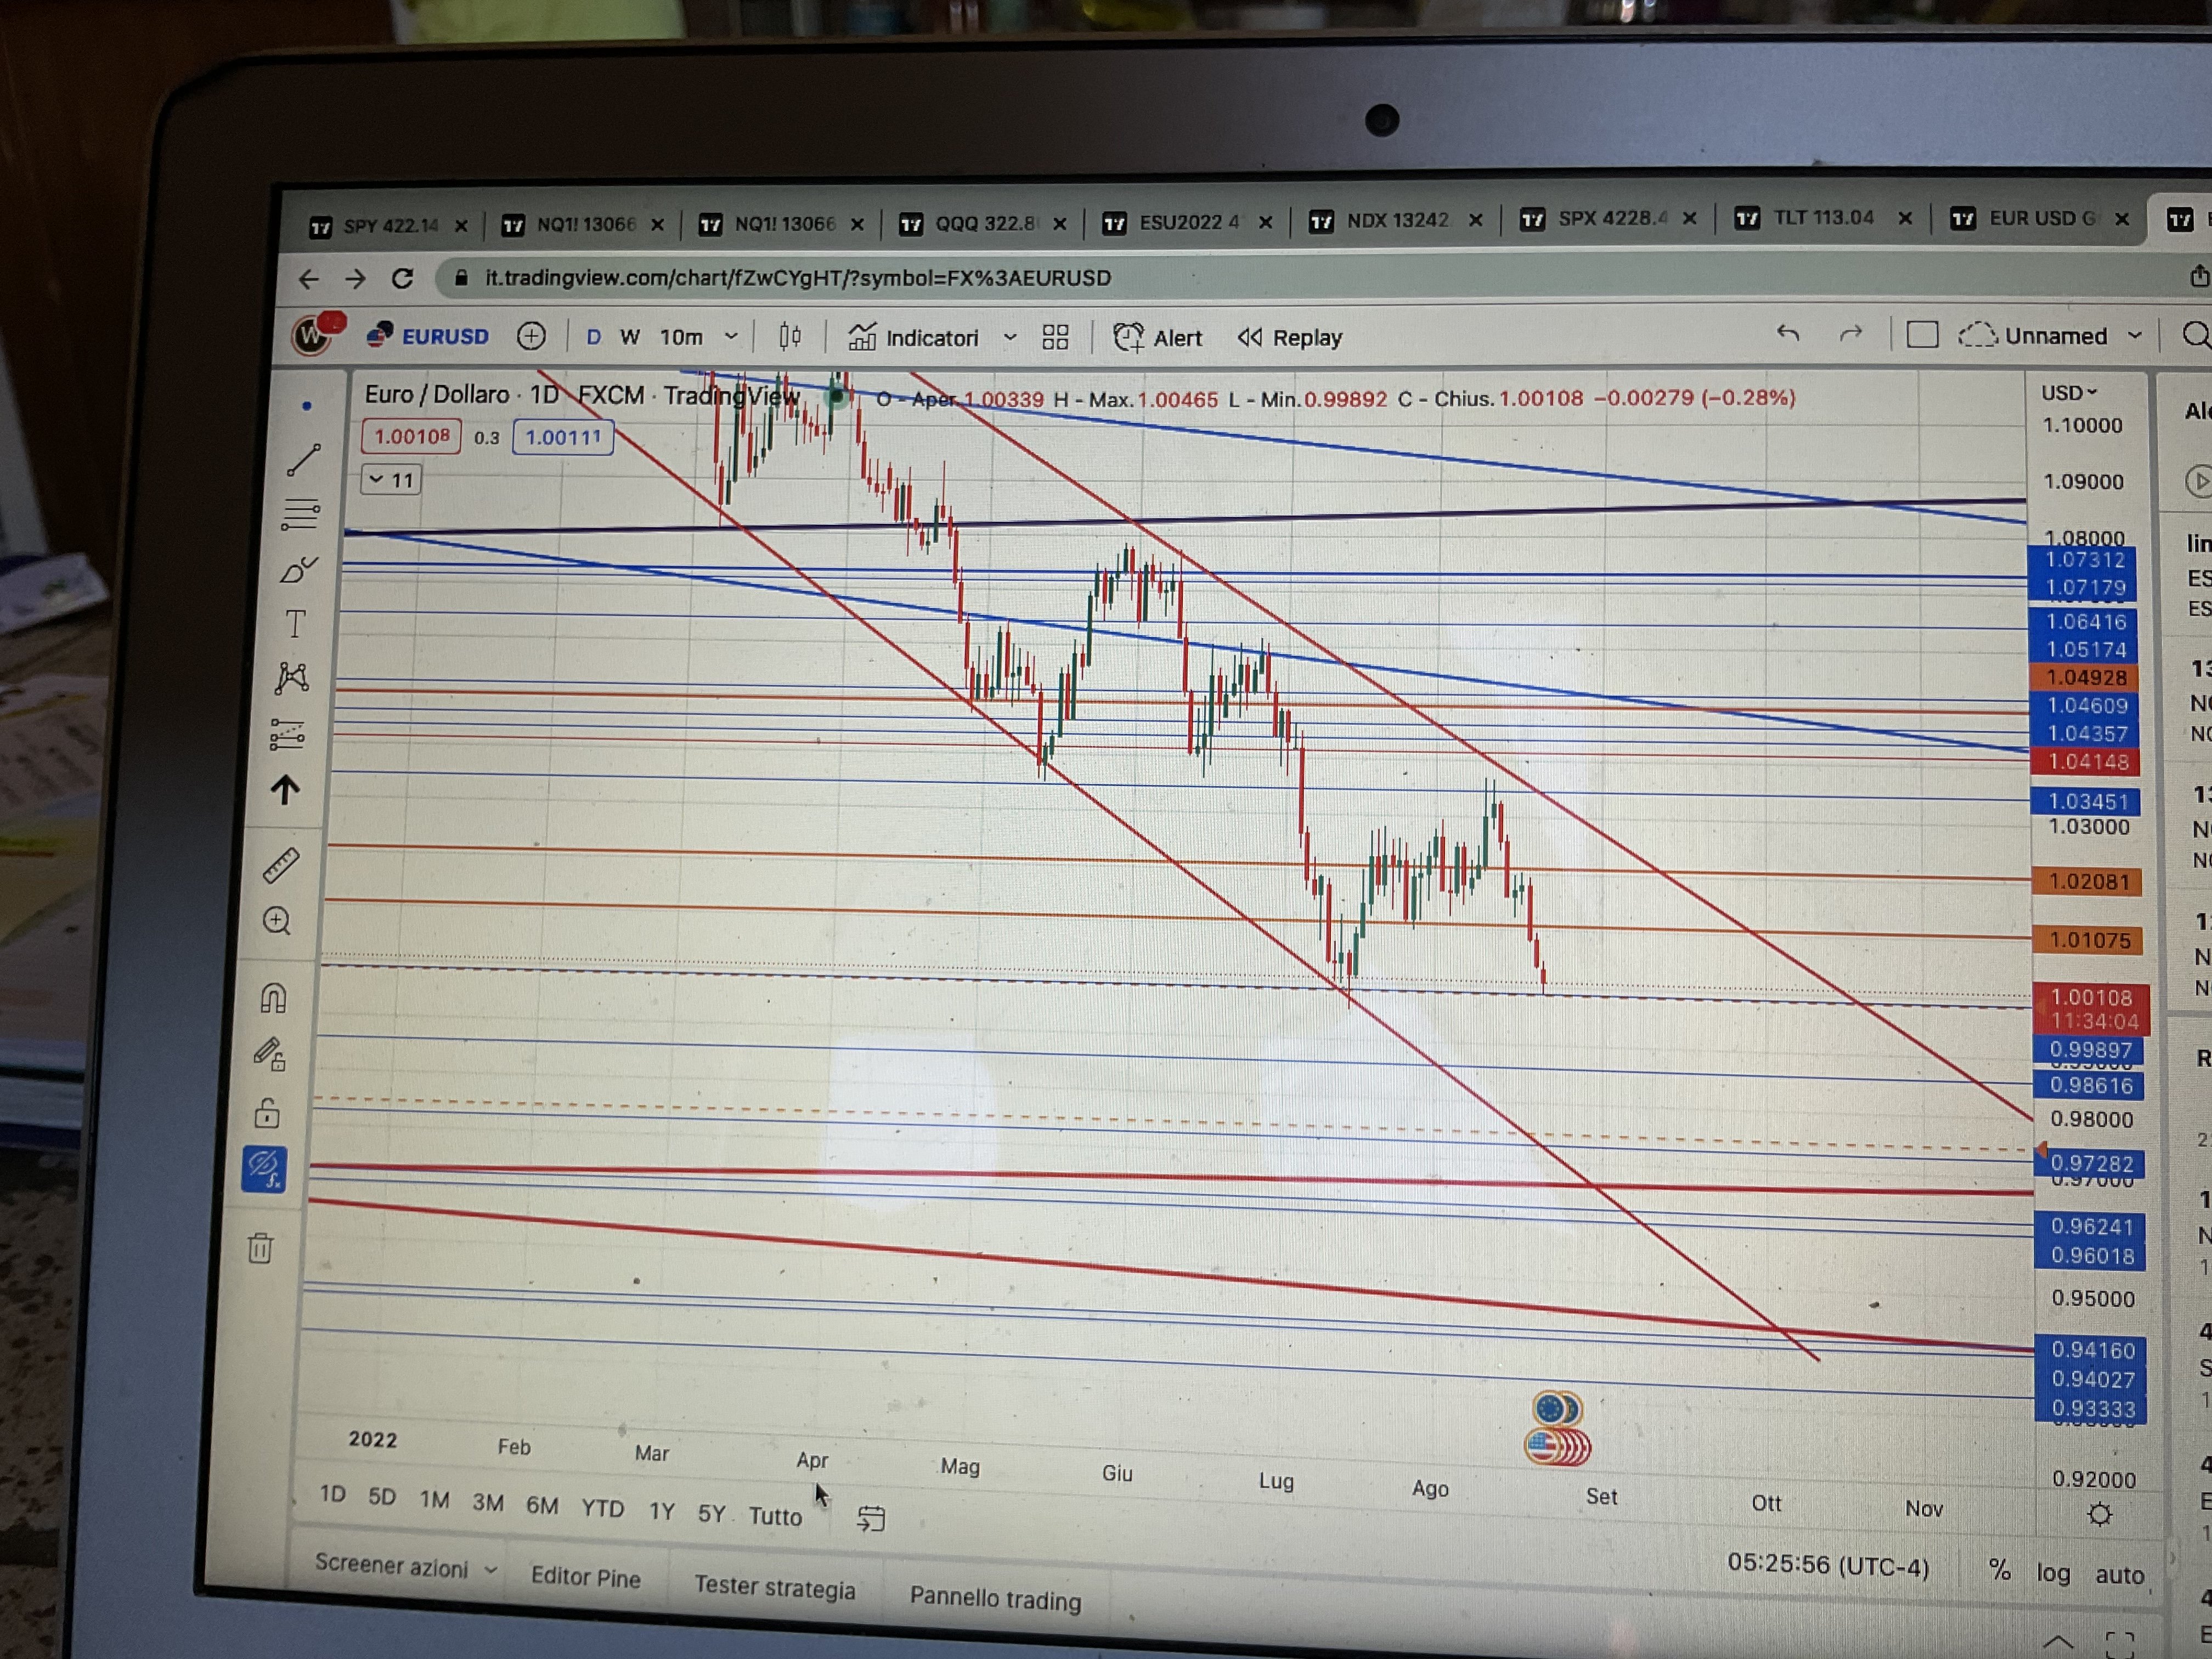Viewport: 2212px width, 1659px height.
Task: Toggle percent scale on price axis
Action: [x=1999, y=1570]
